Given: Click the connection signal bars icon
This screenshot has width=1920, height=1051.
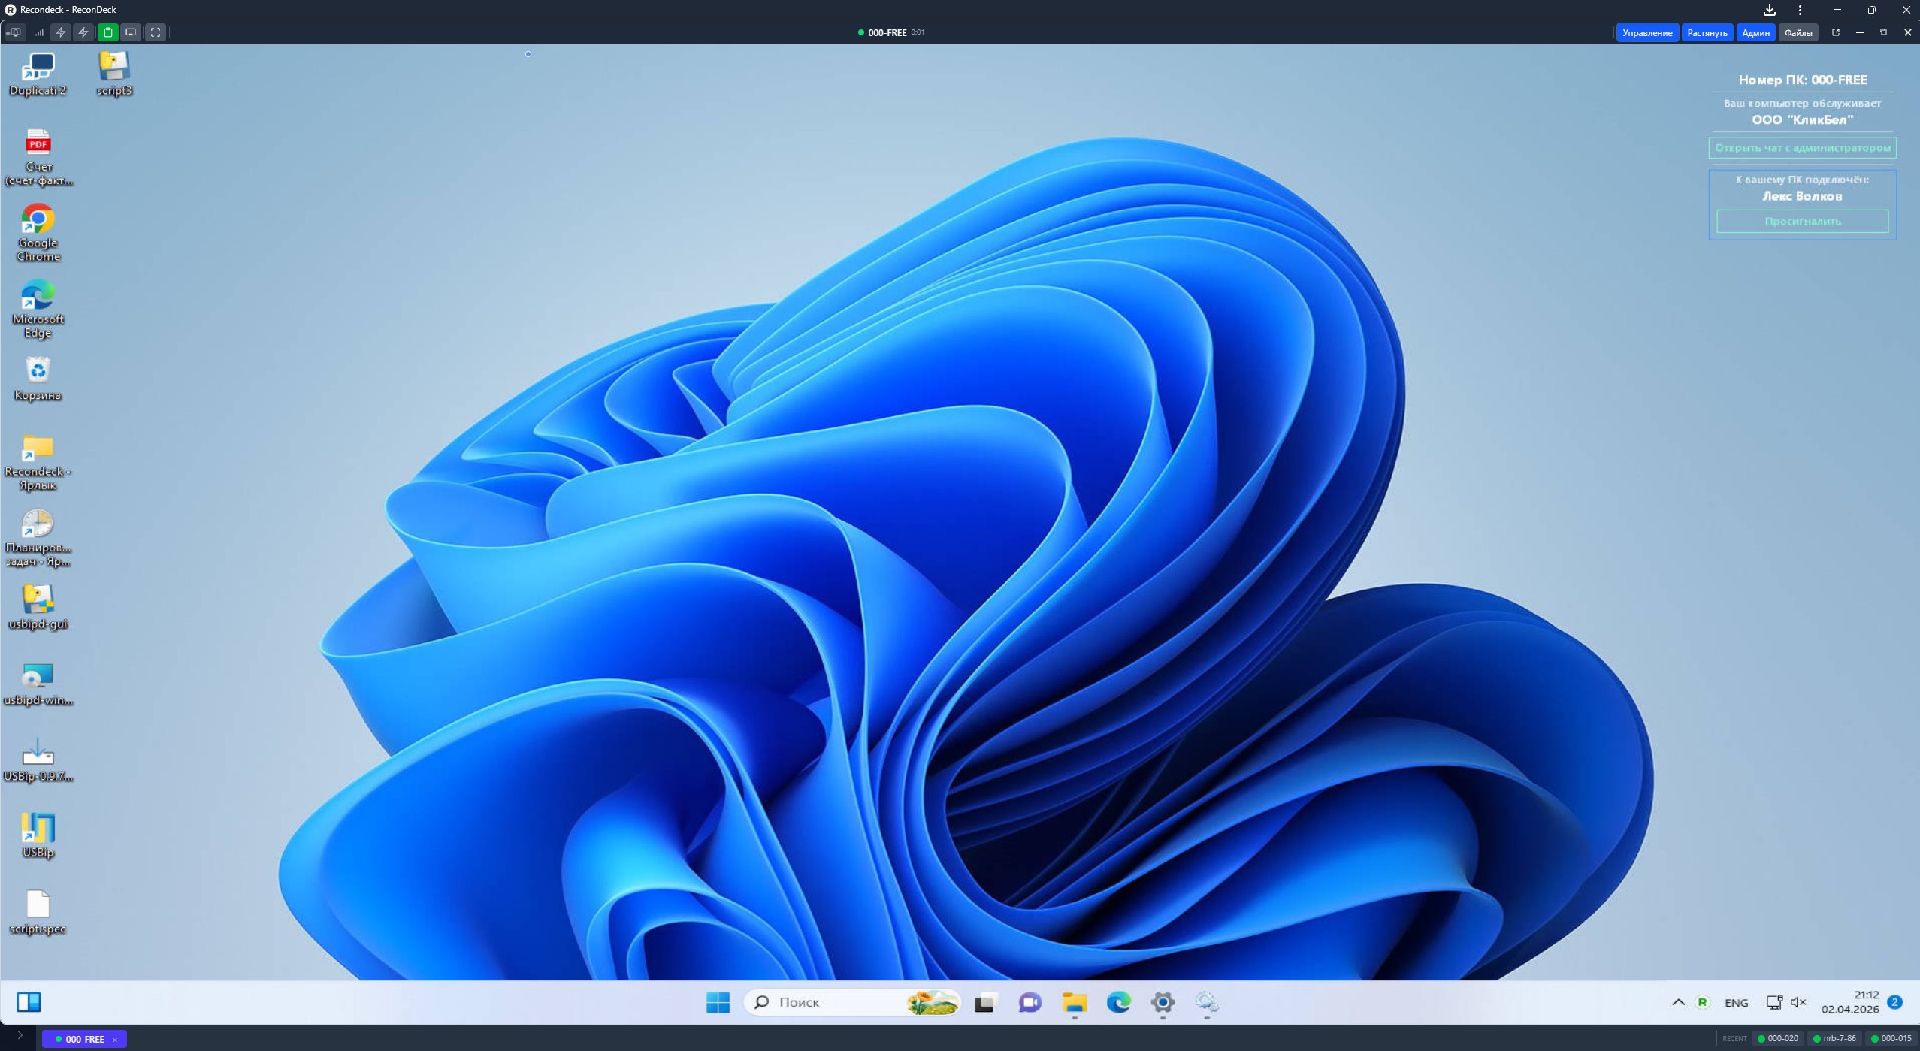Looking at the screenshot, I should point(38,32).
